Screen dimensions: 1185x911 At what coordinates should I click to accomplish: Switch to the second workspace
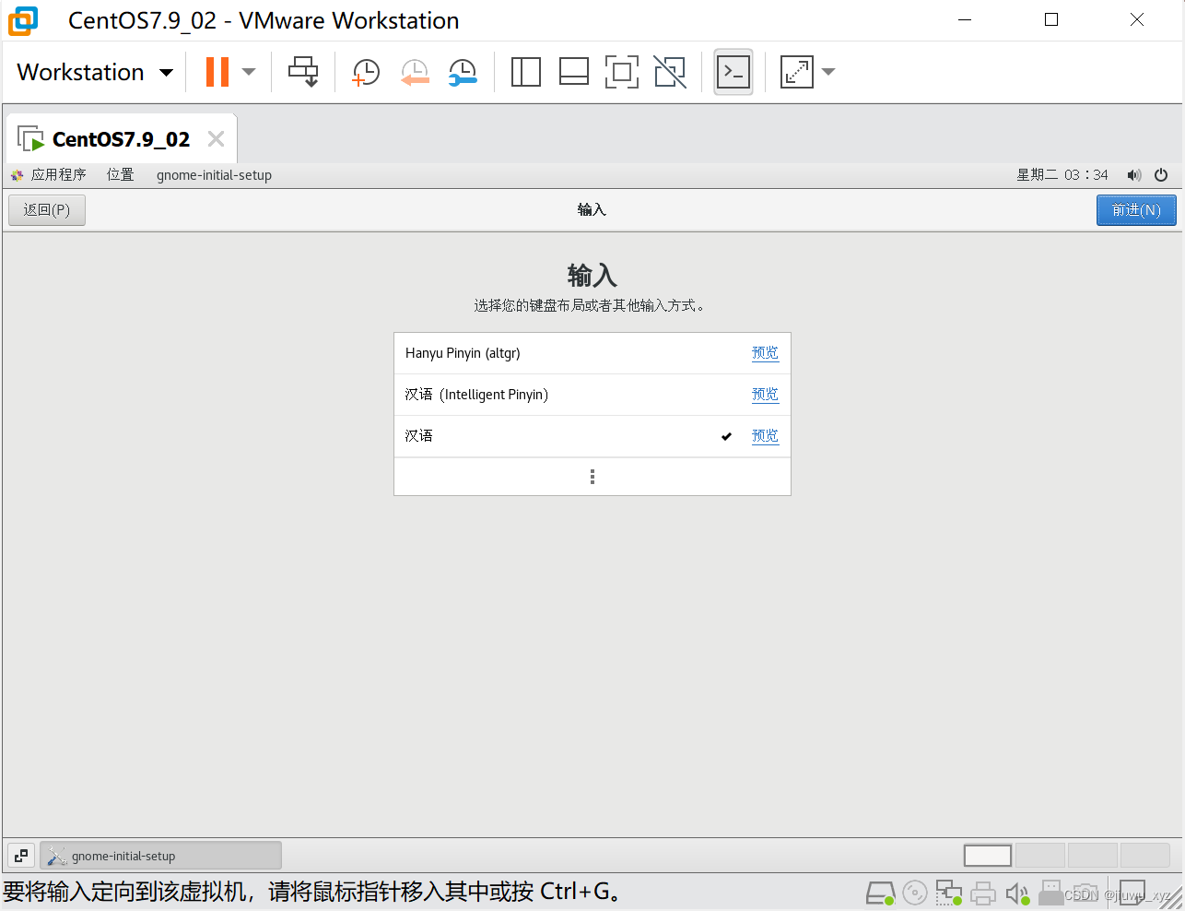(1040, 856)
